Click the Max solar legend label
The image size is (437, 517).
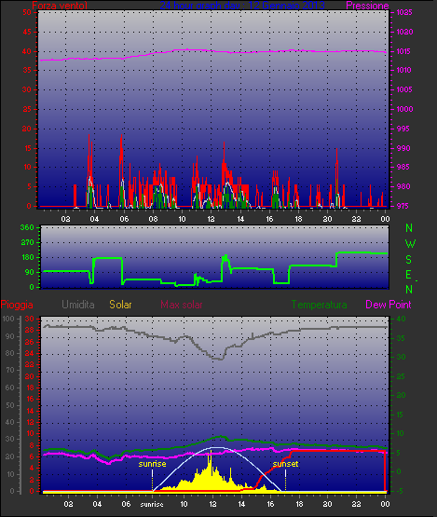click(182, 305)
